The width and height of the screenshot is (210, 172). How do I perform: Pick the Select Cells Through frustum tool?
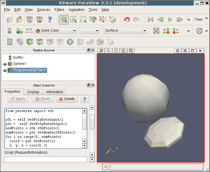pos(93,20)
